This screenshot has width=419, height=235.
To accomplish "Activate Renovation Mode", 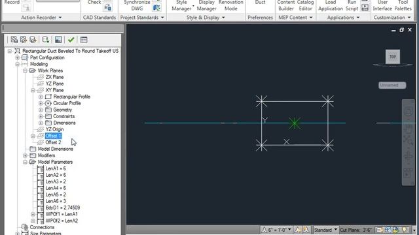I will point(231,5).
